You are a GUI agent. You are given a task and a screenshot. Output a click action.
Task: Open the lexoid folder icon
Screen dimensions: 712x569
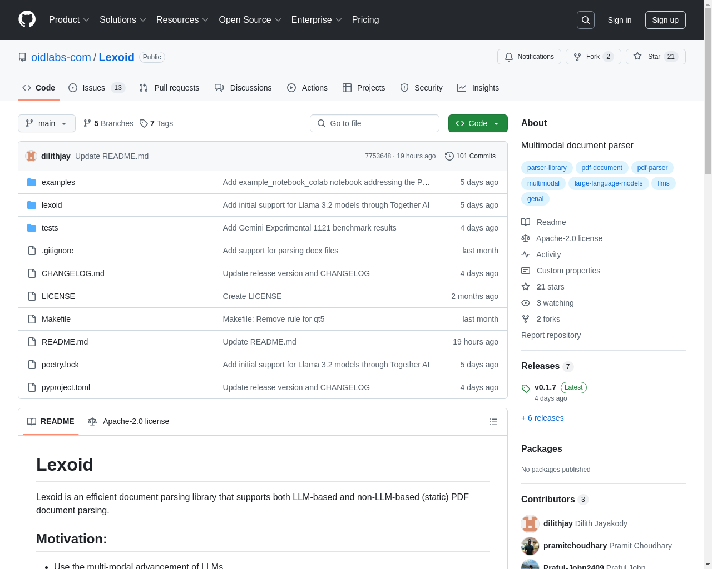32,205
